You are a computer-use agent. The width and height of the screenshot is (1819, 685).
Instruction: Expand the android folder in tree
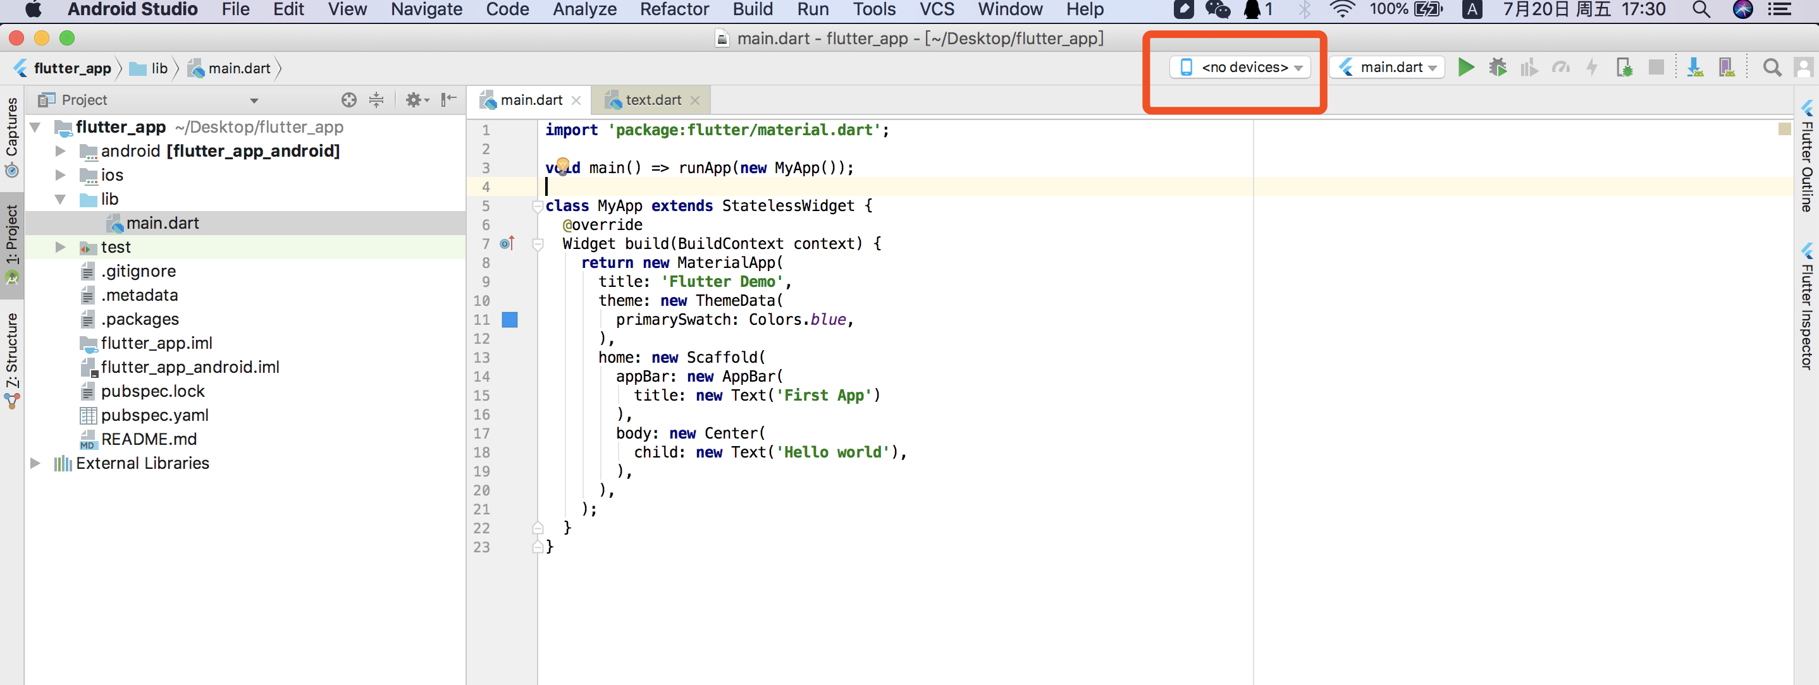(61, 151)
